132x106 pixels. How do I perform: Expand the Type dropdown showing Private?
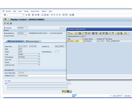[39, 54]
